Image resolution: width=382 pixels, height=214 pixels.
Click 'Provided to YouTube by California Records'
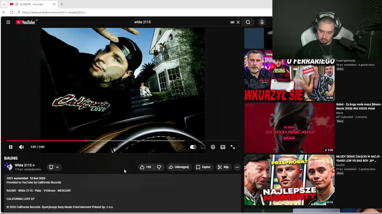tap(34, 182)
